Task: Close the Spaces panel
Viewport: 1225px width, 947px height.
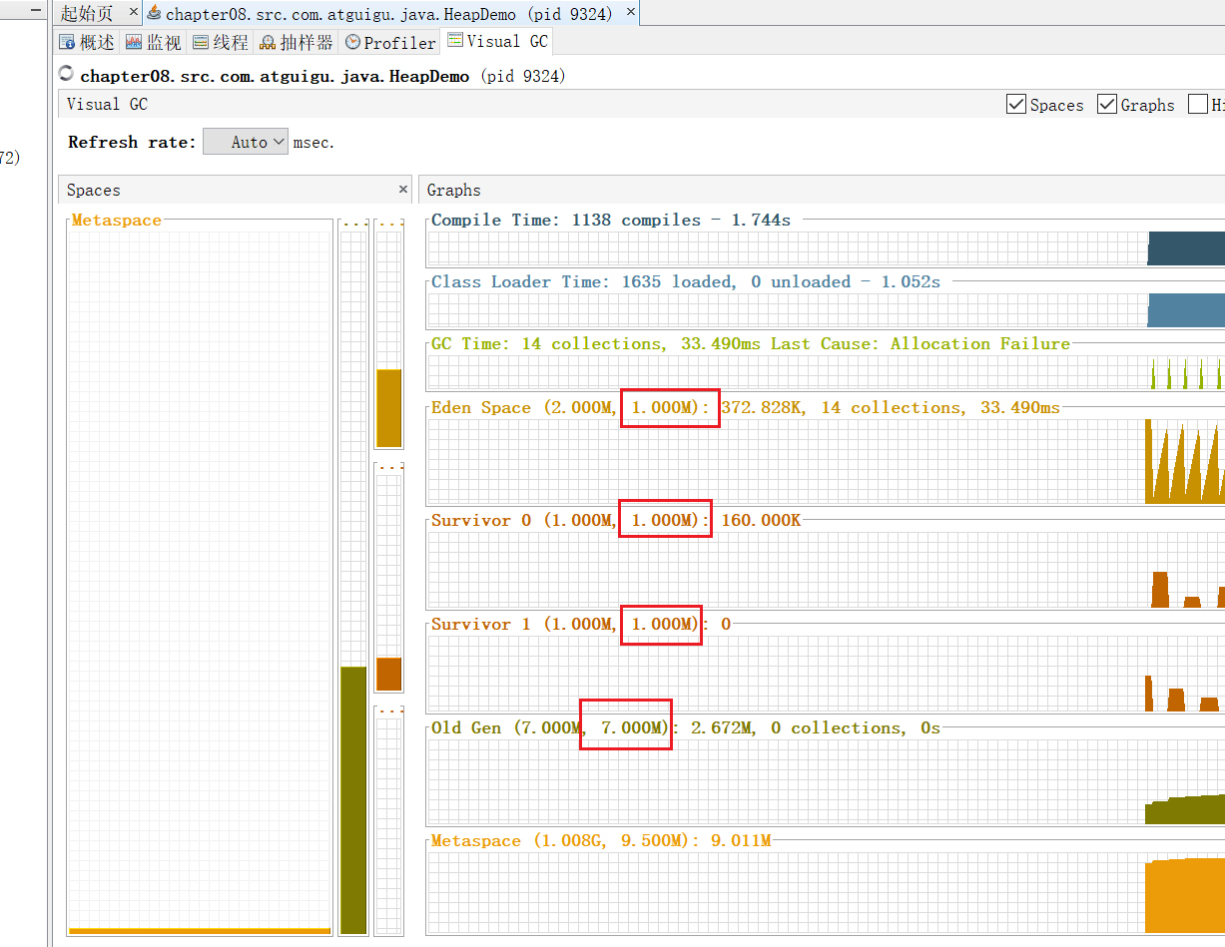Action: pyautogui.click(x=403, y=190)
